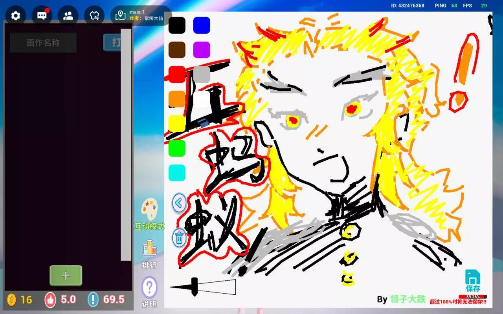Select the purple color swatch
Image resolution: width=503 pixels, height=314 pixels.
[202, 50]
